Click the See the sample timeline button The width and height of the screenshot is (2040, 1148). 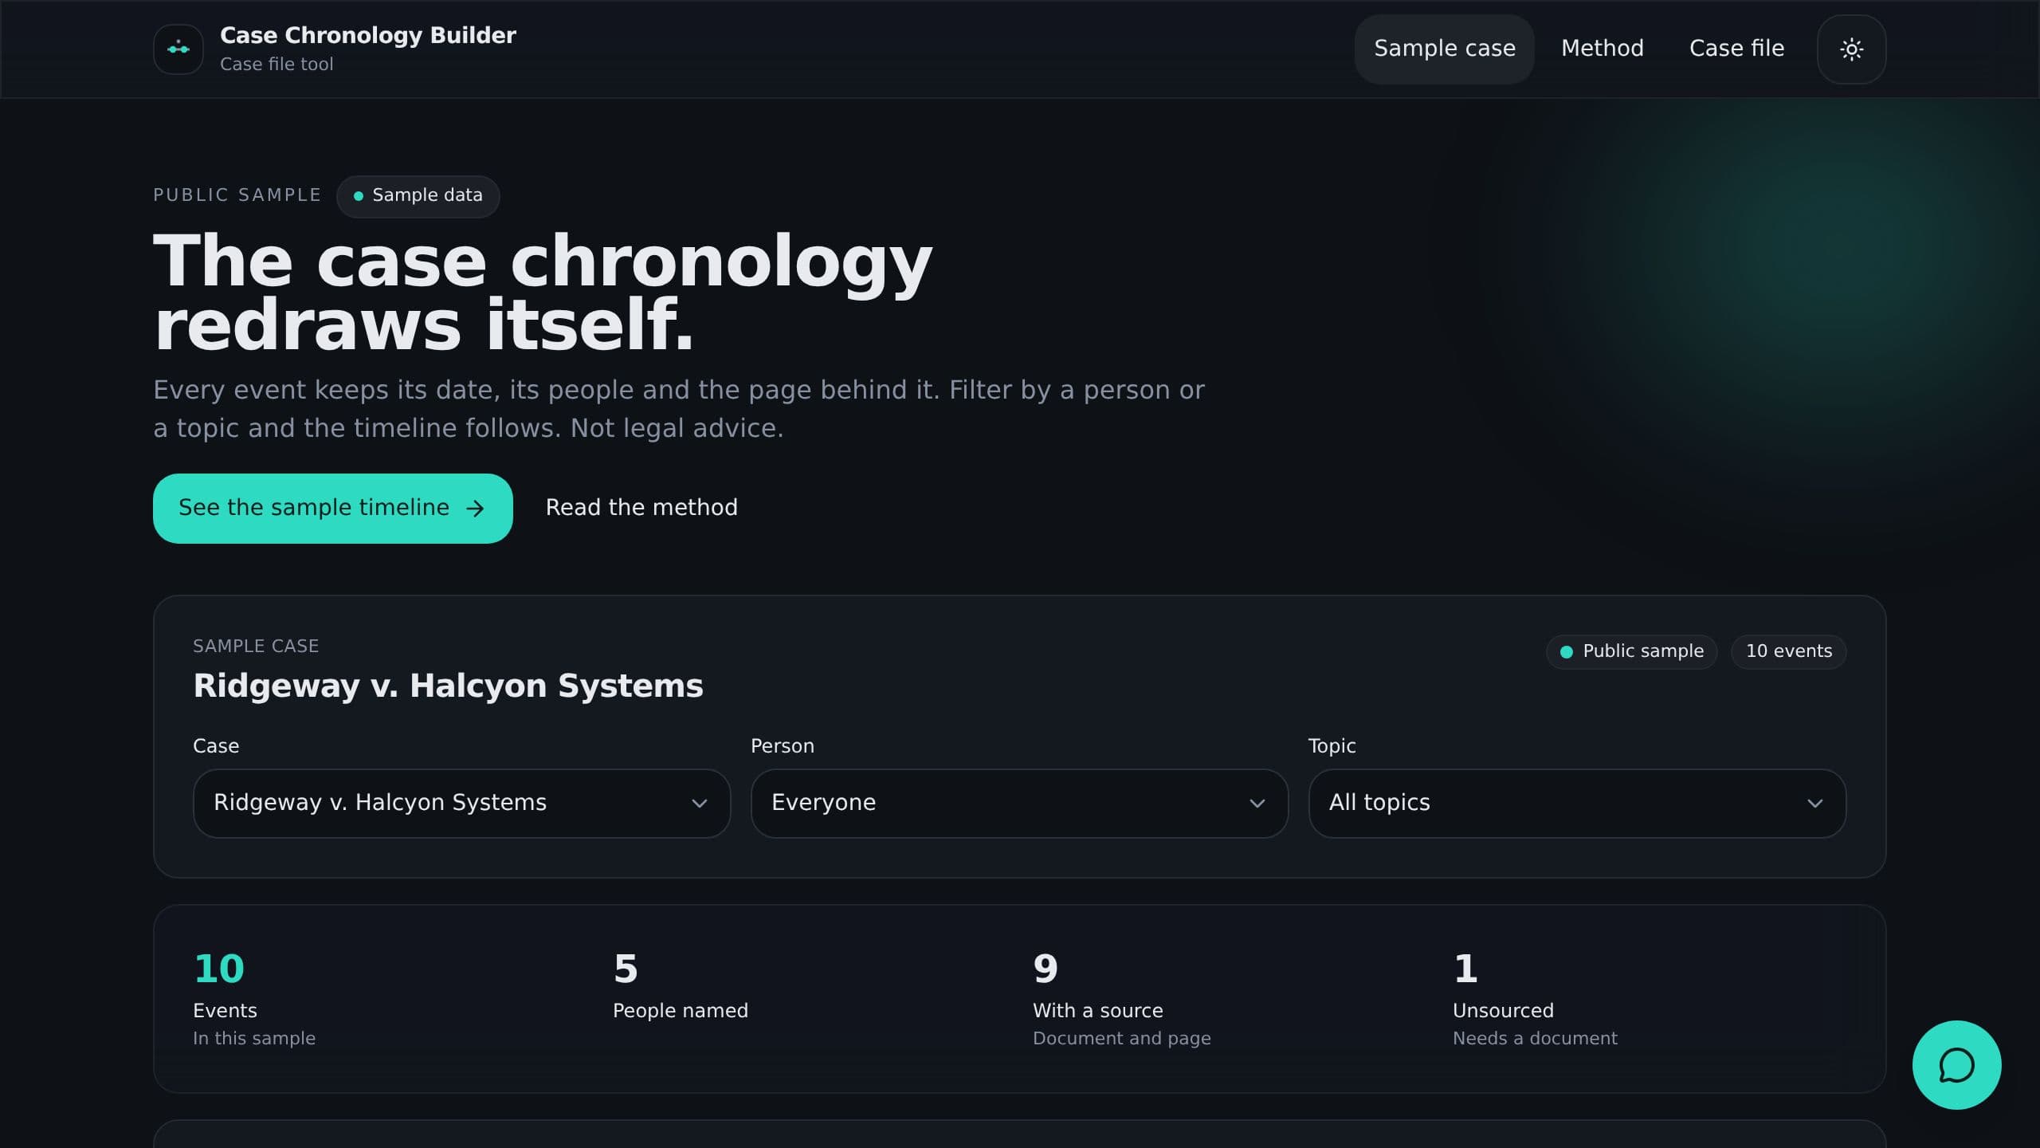(x=333, y=509)
